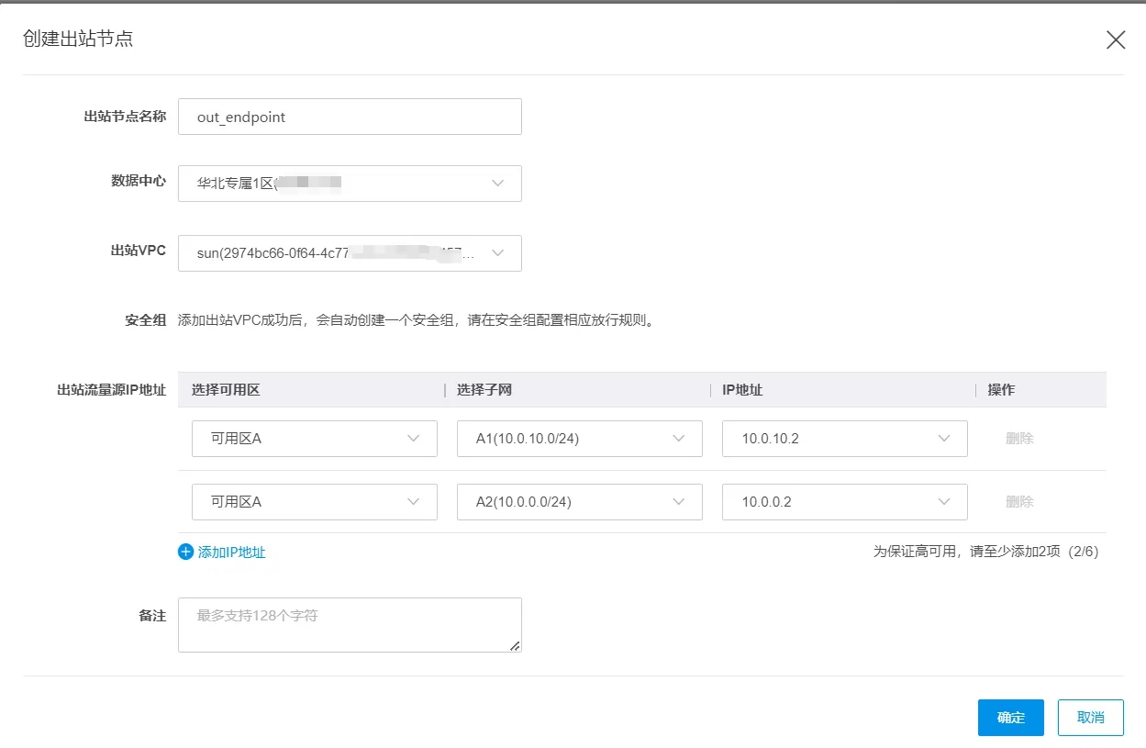This screenshot has height=748, width=1146.
Task: Click the 备注 textarea resize handle
Action: click(516, 646)
